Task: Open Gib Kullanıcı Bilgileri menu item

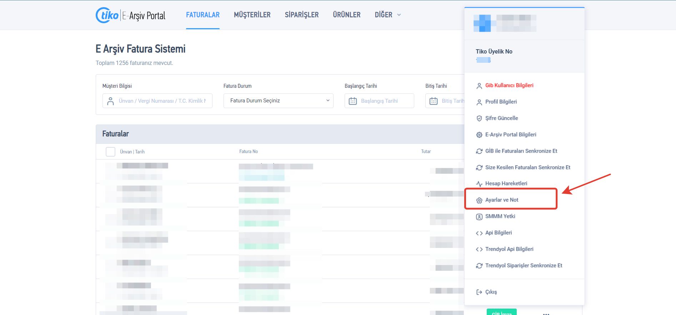Action: point(509,85)
